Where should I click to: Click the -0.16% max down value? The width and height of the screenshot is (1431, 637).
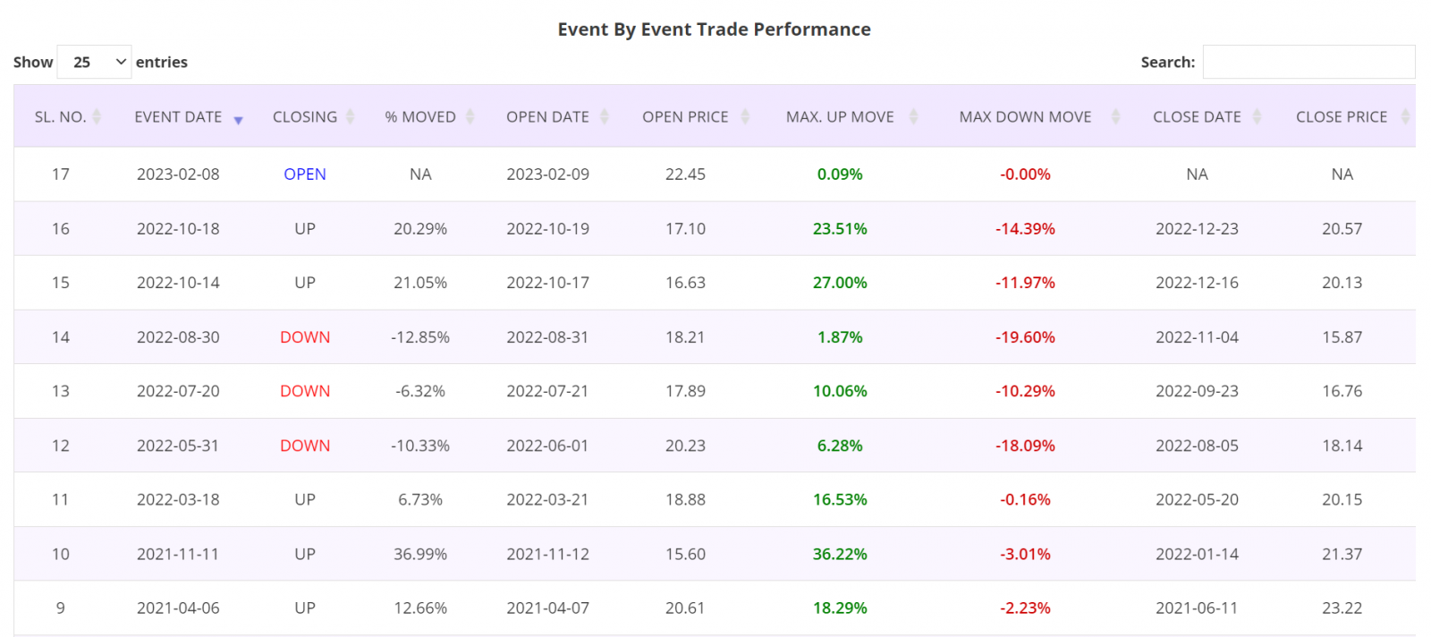pyautogui.click(x=1025, y=499)
